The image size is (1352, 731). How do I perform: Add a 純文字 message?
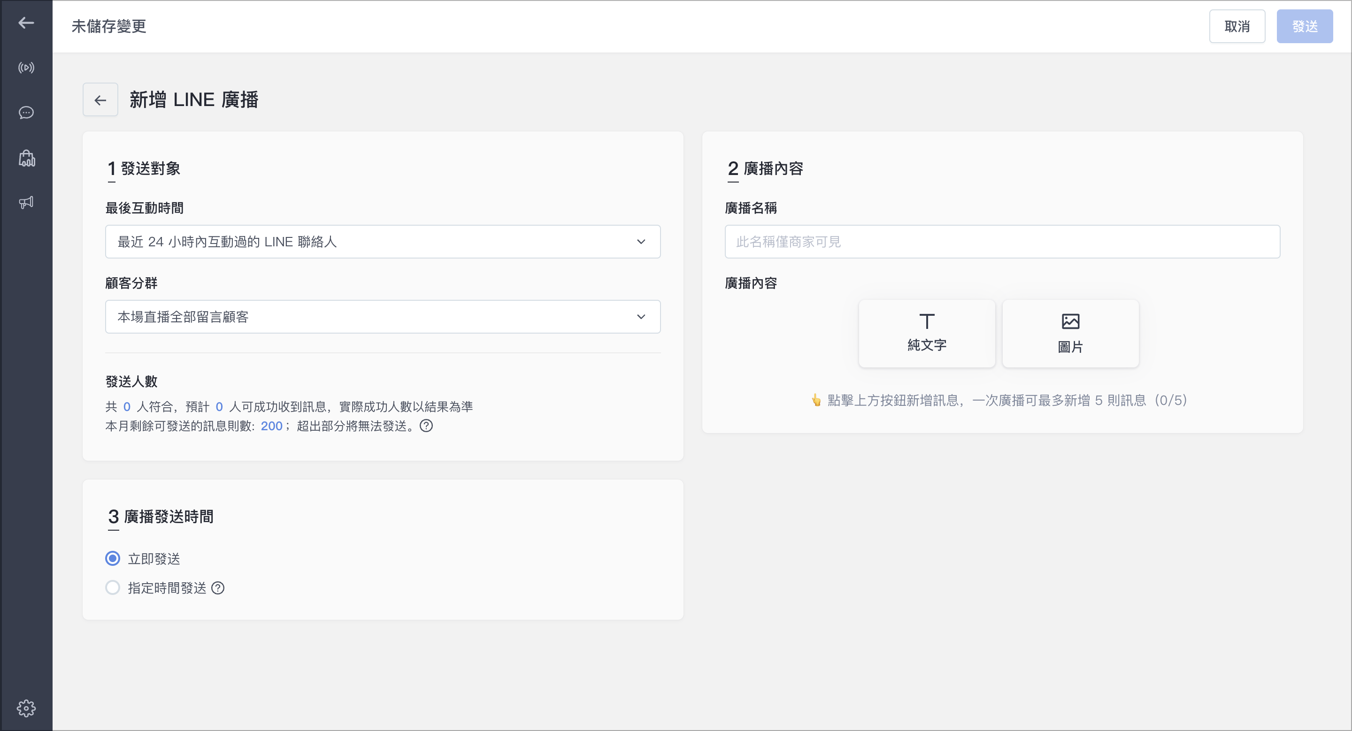pyautogui.click(x=927, y=334)
